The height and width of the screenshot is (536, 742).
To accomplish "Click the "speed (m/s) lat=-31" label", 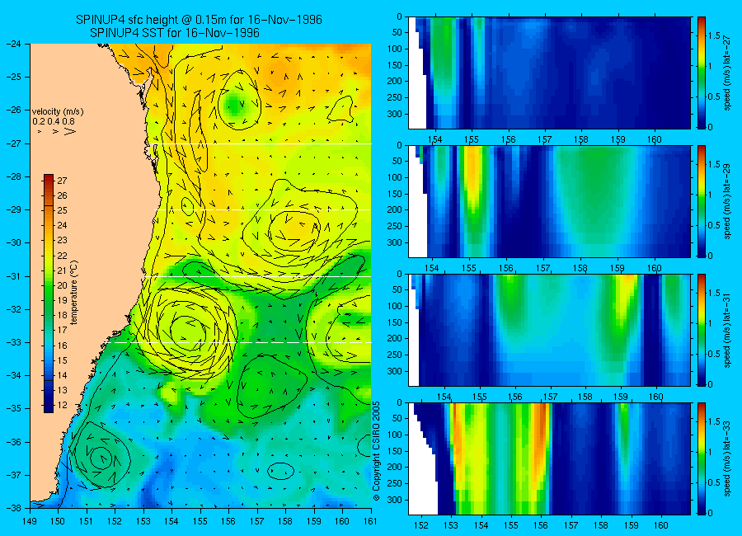I will coord(728,330).
